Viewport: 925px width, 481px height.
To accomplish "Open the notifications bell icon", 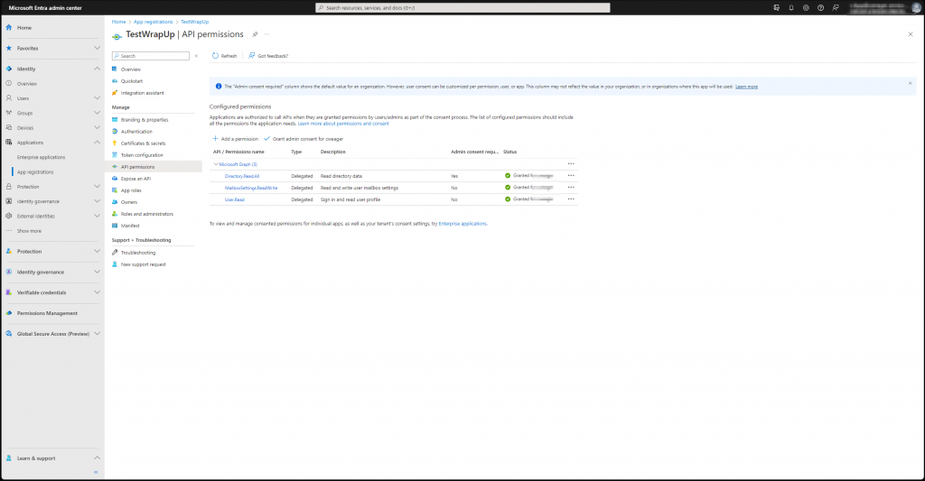I will tap(791, 7).
